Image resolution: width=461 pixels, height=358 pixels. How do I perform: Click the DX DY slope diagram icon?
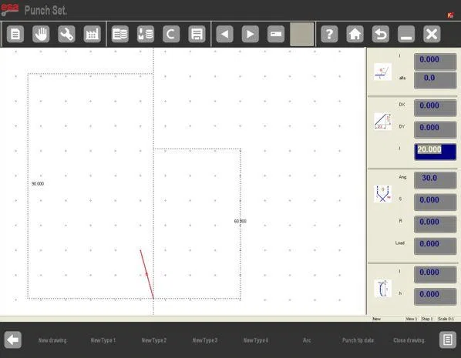point(382,121)
